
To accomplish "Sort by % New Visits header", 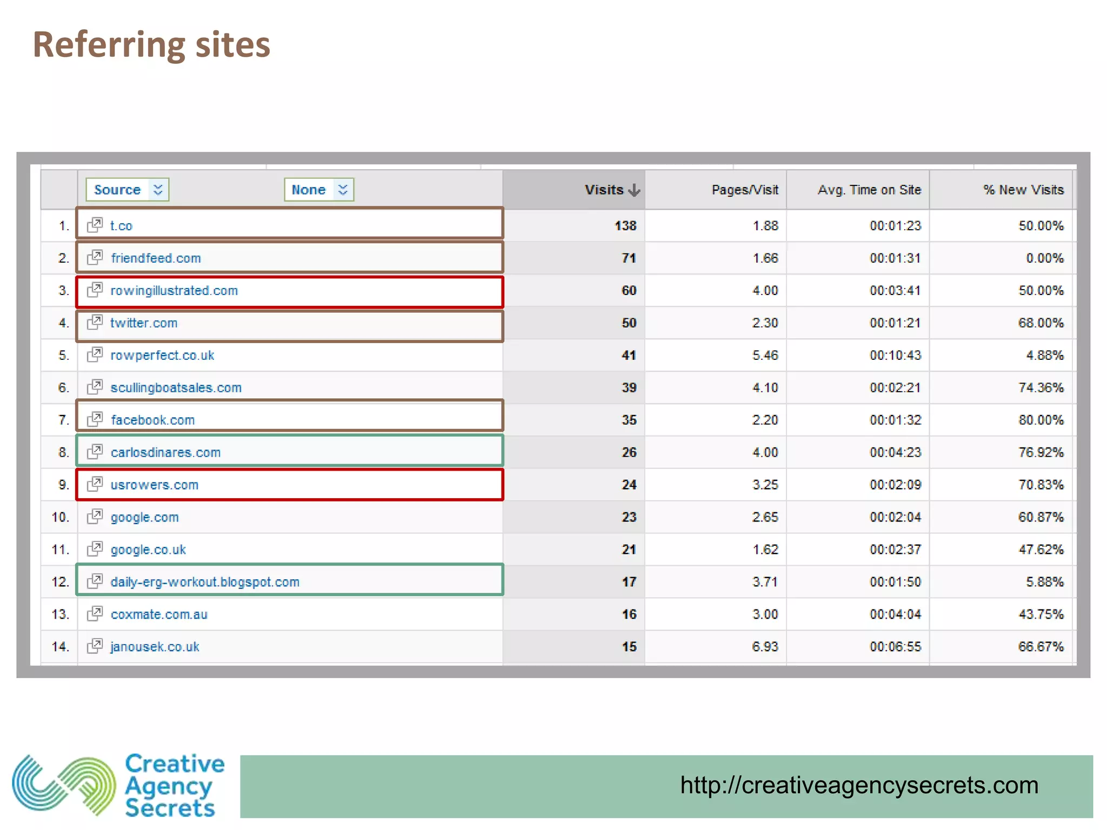I will point(1001,190).
